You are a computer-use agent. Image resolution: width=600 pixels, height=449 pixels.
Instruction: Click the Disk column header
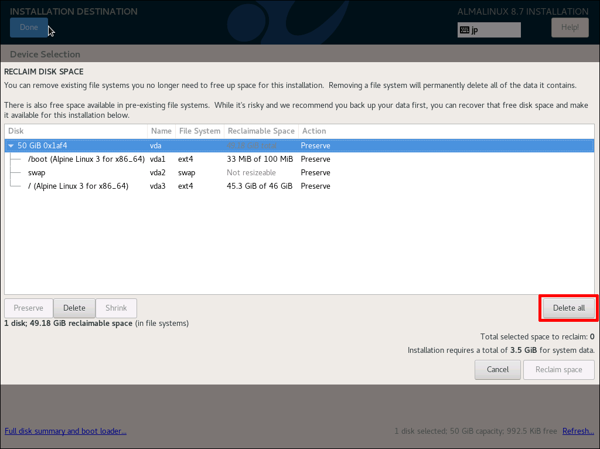pyautogui.click(x=76, y=131)
